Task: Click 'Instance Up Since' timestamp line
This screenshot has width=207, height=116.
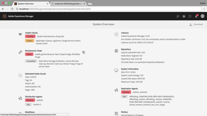Action: coord(137,43)
